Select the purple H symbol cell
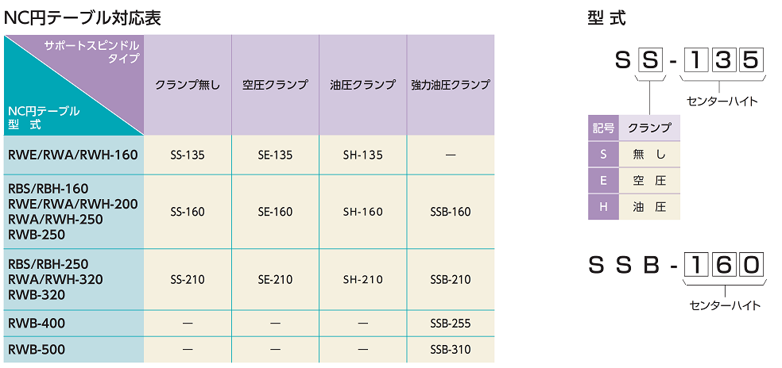 click(603, 207)
